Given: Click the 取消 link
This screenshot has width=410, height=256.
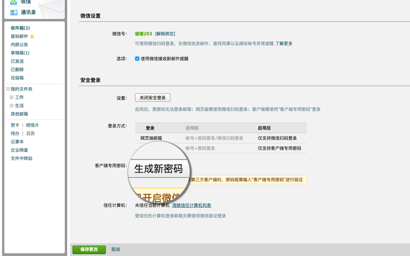Looking at the screenshot, I should coord(115,249).
